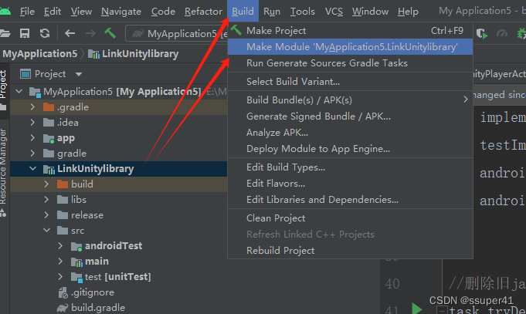Open the Edit menu
This screenshot has height=314, width=526.
(x=53, y=12)
